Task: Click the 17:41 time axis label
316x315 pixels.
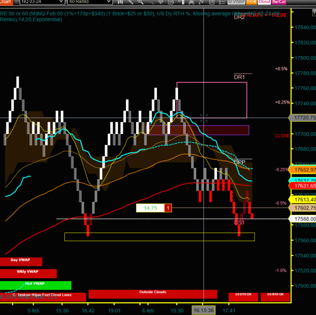Action: [229, 311]
